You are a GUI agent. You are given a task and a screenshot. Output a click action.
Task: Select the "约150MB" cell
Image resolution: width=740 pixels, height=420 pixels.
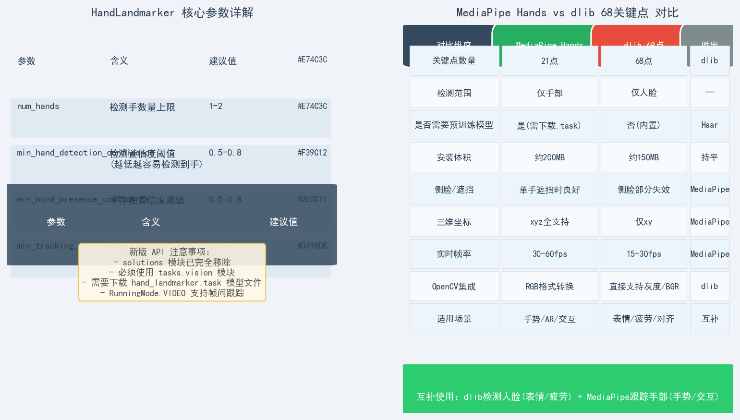click(x=644, y=157)
